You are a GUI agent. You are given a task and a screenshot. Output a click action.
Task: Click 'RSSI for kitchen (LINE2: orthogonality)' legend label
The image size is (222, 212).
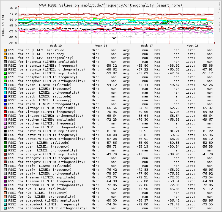point(46,127)
